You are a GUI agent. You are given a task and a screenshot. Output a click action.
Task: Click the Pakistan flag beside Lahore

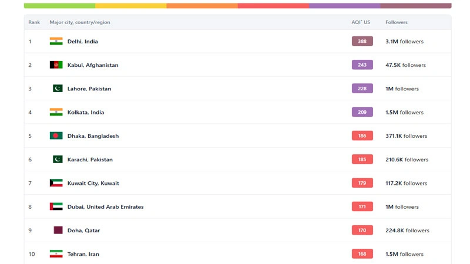[x=58, y=89]
